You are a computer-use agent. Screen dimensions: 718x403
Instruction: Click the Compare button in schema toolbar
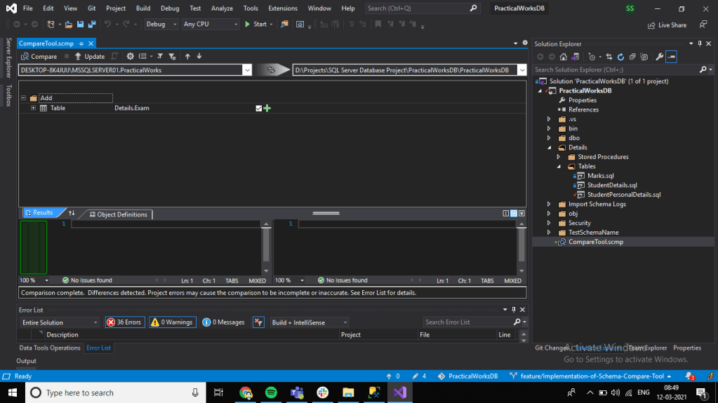click(39, 56)
